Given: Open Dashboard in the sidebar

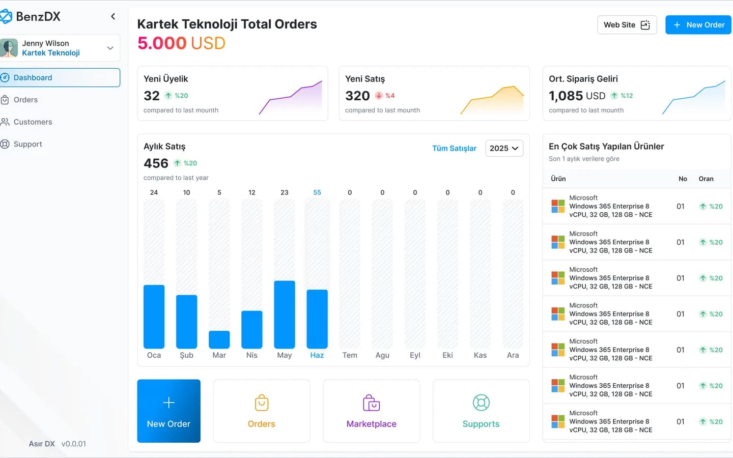Looking at the screenshot, I should [60, 78].
